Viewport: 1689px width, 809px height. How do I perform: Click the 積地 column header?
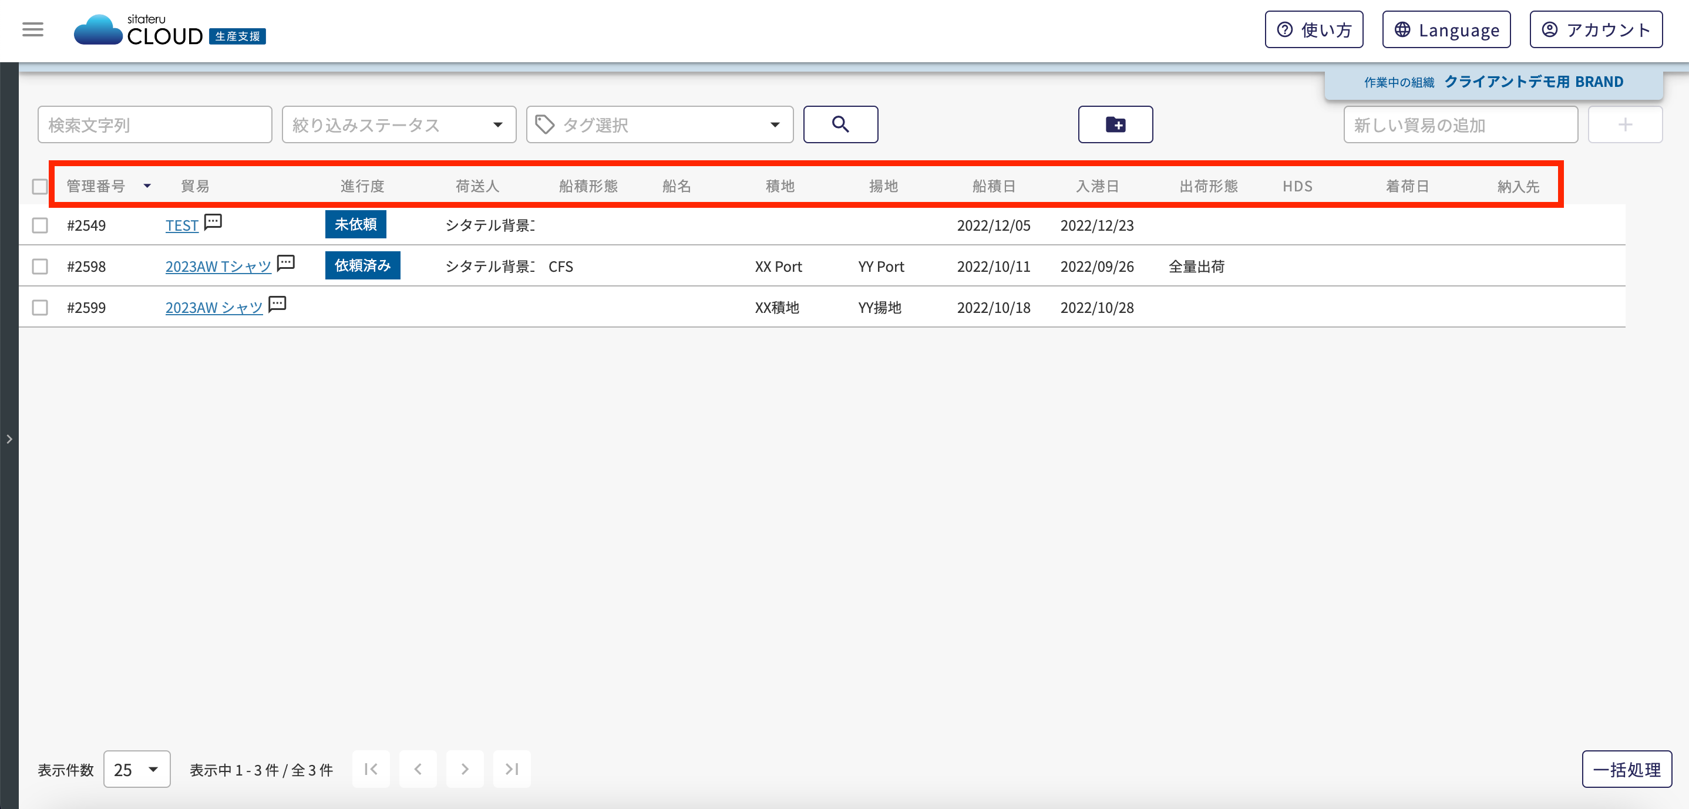click(780, 186)
